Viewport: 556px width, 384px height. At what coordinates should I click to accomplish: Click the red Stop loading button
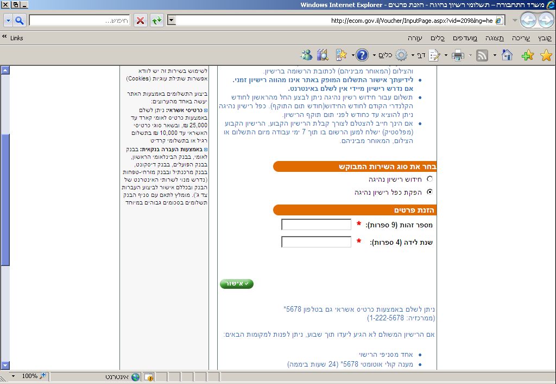tap(140, 21)
